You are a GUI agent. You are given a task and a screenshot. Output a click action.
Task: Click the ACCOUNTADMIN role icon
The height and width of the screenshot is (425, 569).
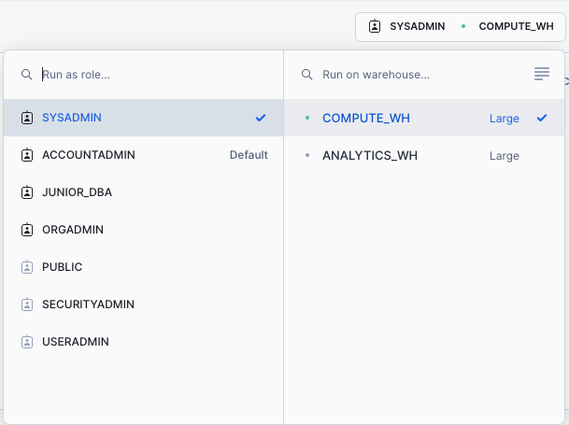[x=26, y=155]
